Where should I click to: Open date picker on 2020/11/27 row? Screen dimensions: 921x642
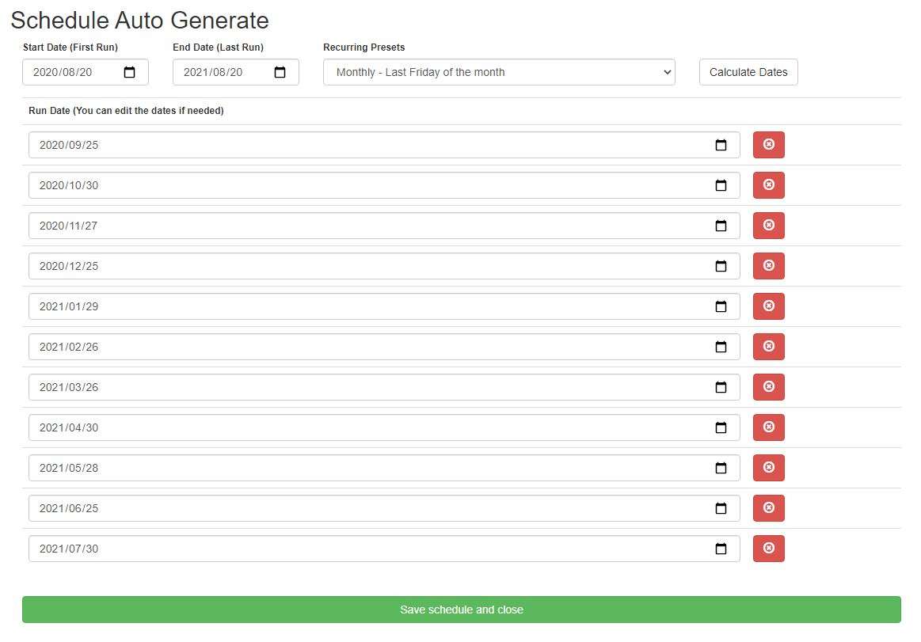coord(721,226)
